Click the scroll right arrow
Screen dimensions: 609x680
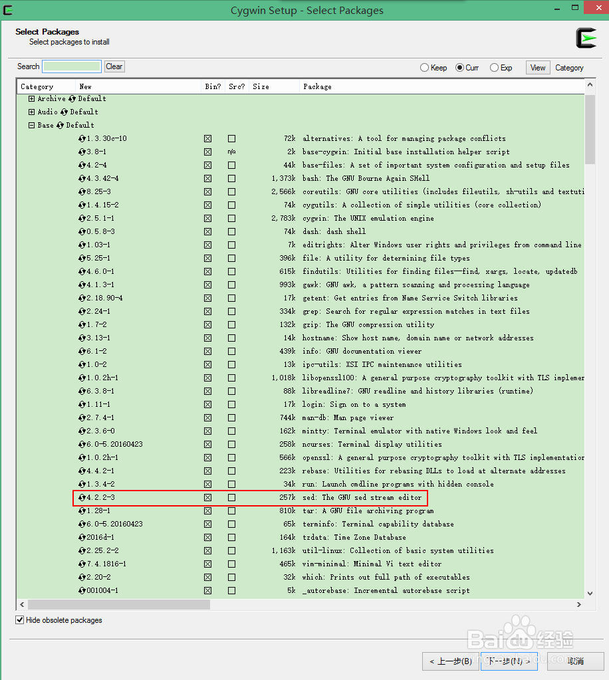(x=579, y=604)
